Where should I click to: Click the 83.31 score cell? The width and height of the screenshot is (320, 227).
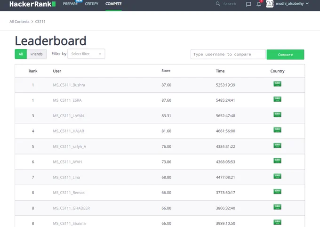tap(166, 116)
